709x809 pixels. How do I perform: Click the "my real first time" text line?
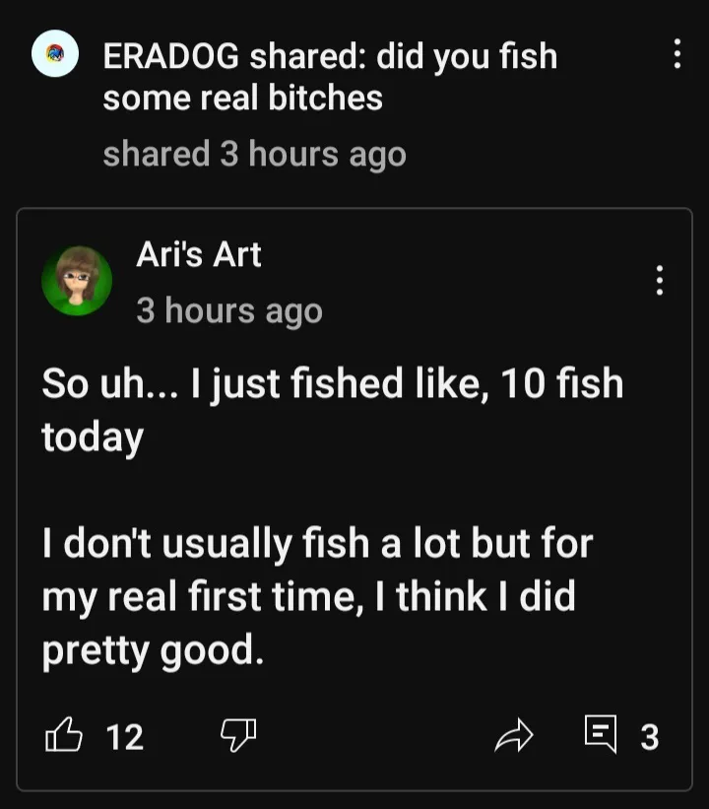(307, 597)
